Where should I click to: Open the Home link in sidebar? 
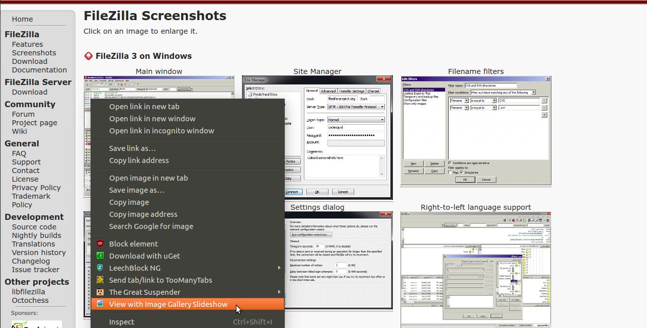[x=23, y=19]
